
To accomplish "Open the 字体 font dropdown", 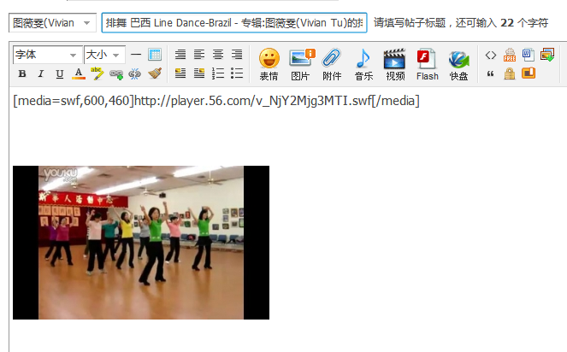I will (47, 55).
